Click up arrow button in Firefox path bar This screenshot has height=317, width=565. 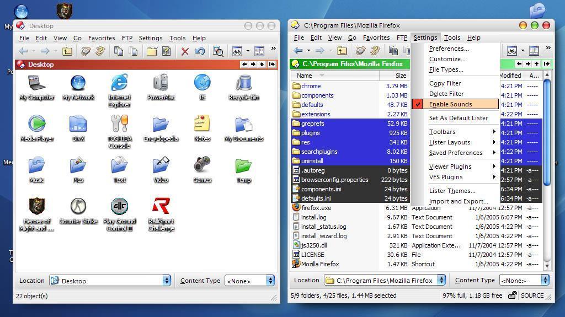536,63
